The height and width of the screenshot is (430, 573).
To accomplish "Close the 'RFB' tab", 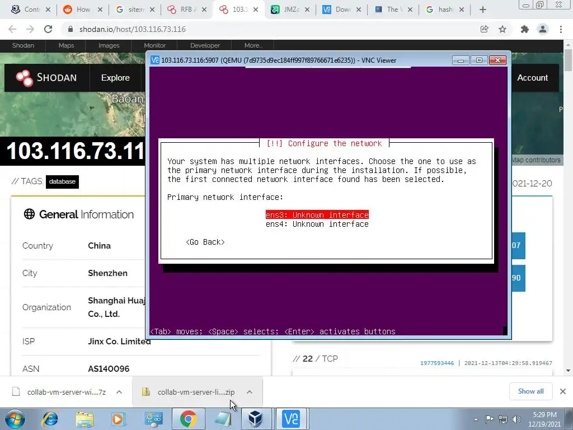I will 204,10.
